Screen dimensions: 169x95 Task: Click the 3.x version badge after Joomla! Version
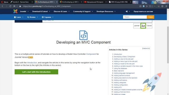coord(31,57)
